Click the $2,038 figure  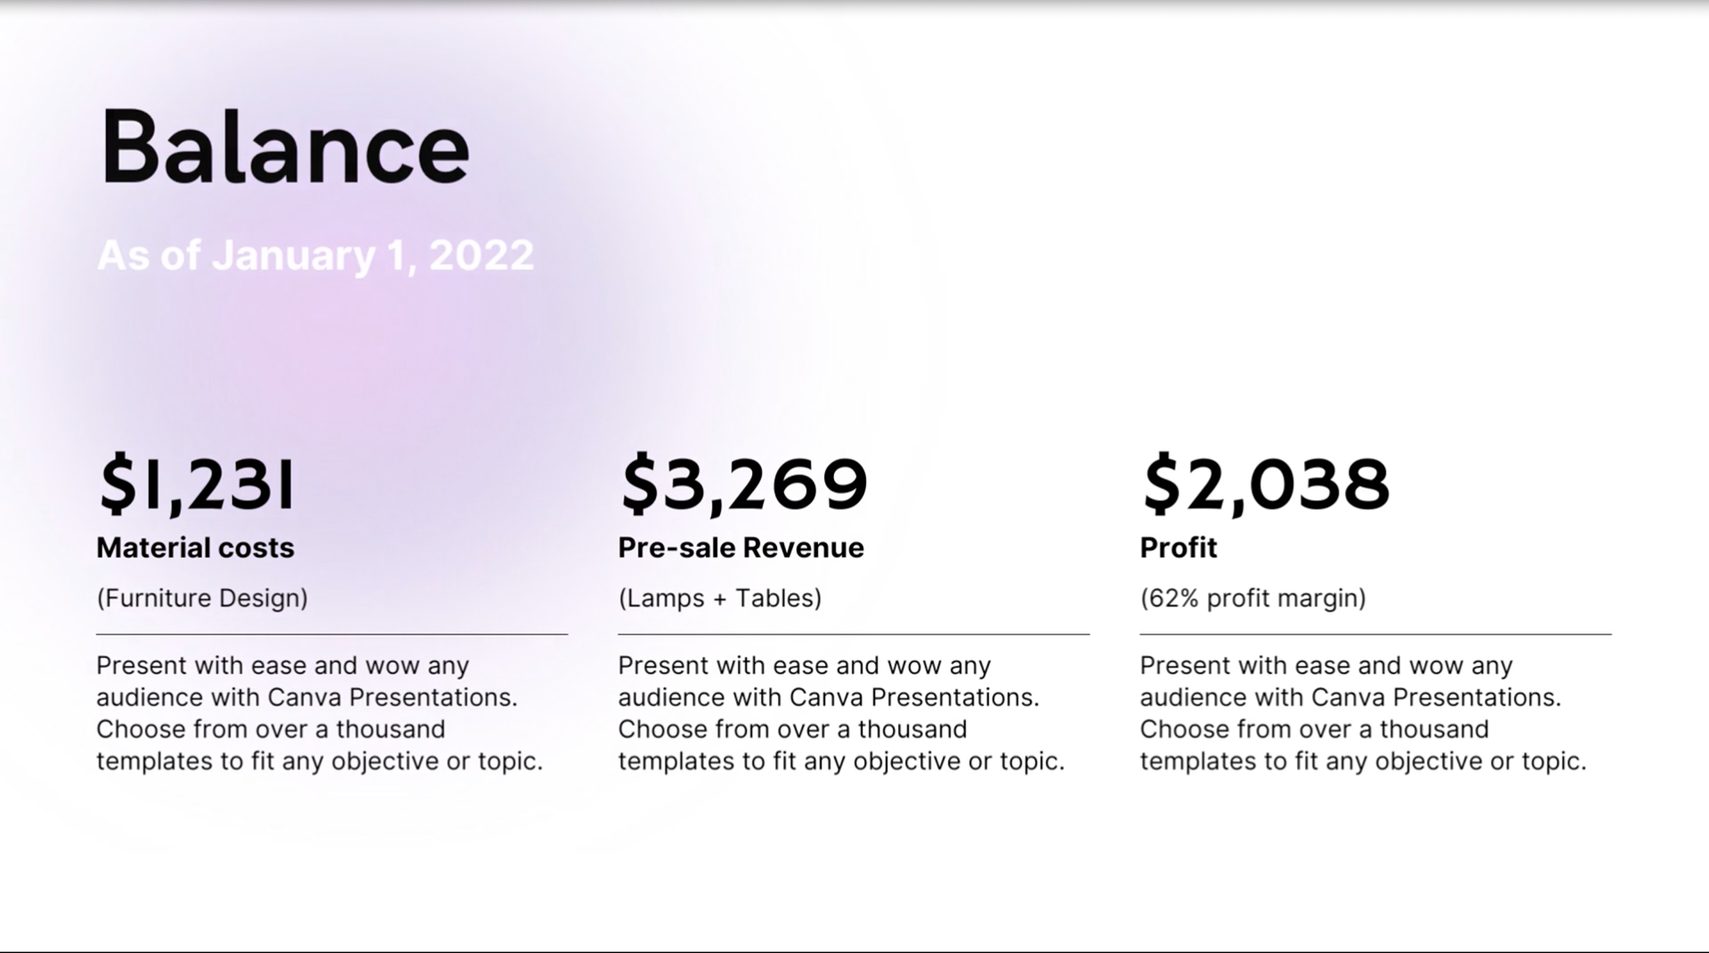pos(1265,484)
